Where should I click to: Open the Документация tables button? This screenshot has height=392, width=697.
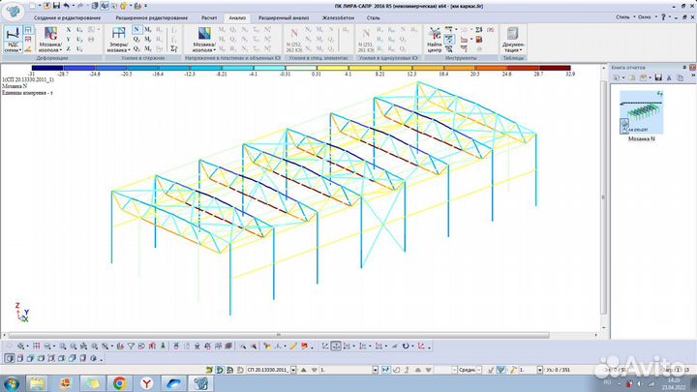tap(513, 38)
